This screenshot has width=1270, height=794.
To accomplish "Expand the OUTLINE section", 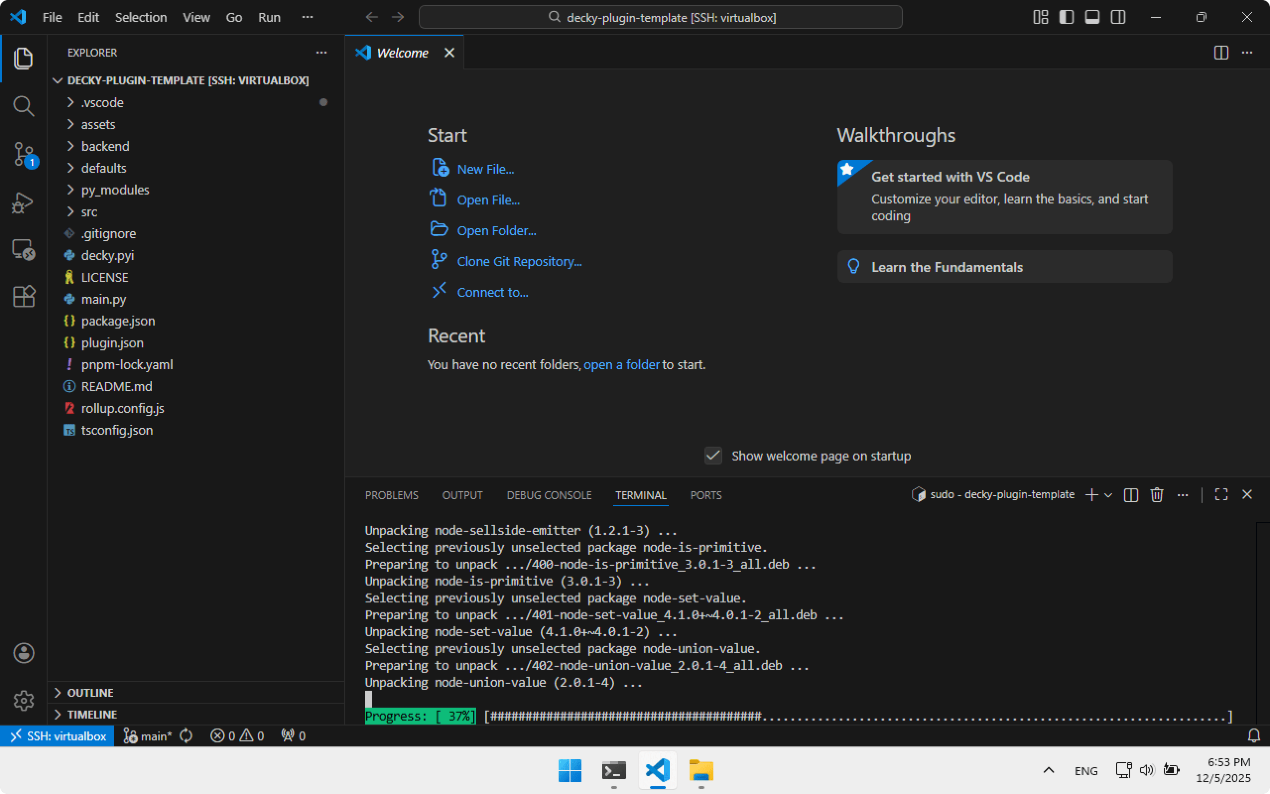I will click(x=90, y=693).
